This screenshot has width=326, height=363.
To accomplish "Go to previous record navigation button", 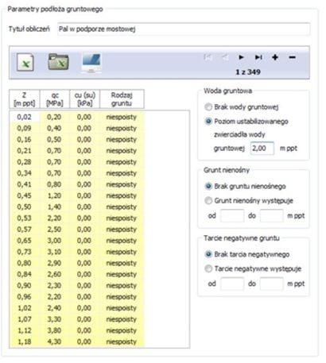I will click(x=225, y=57).
